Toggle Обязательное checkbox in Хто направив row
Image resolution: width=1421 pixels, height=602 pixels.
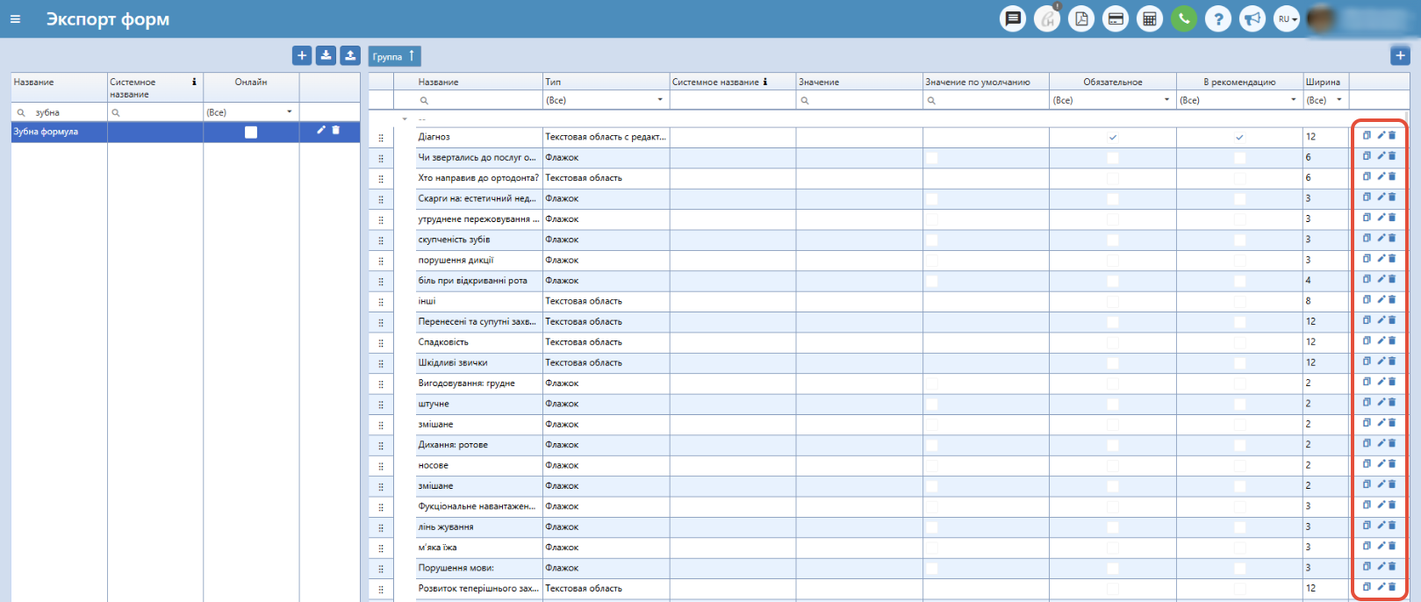coord(1113,178)
